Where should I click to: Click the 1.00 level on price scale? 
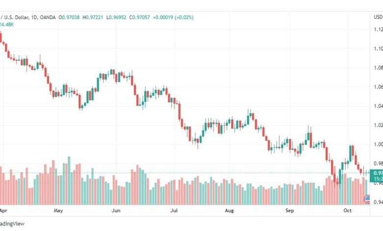tap(378, 144)
